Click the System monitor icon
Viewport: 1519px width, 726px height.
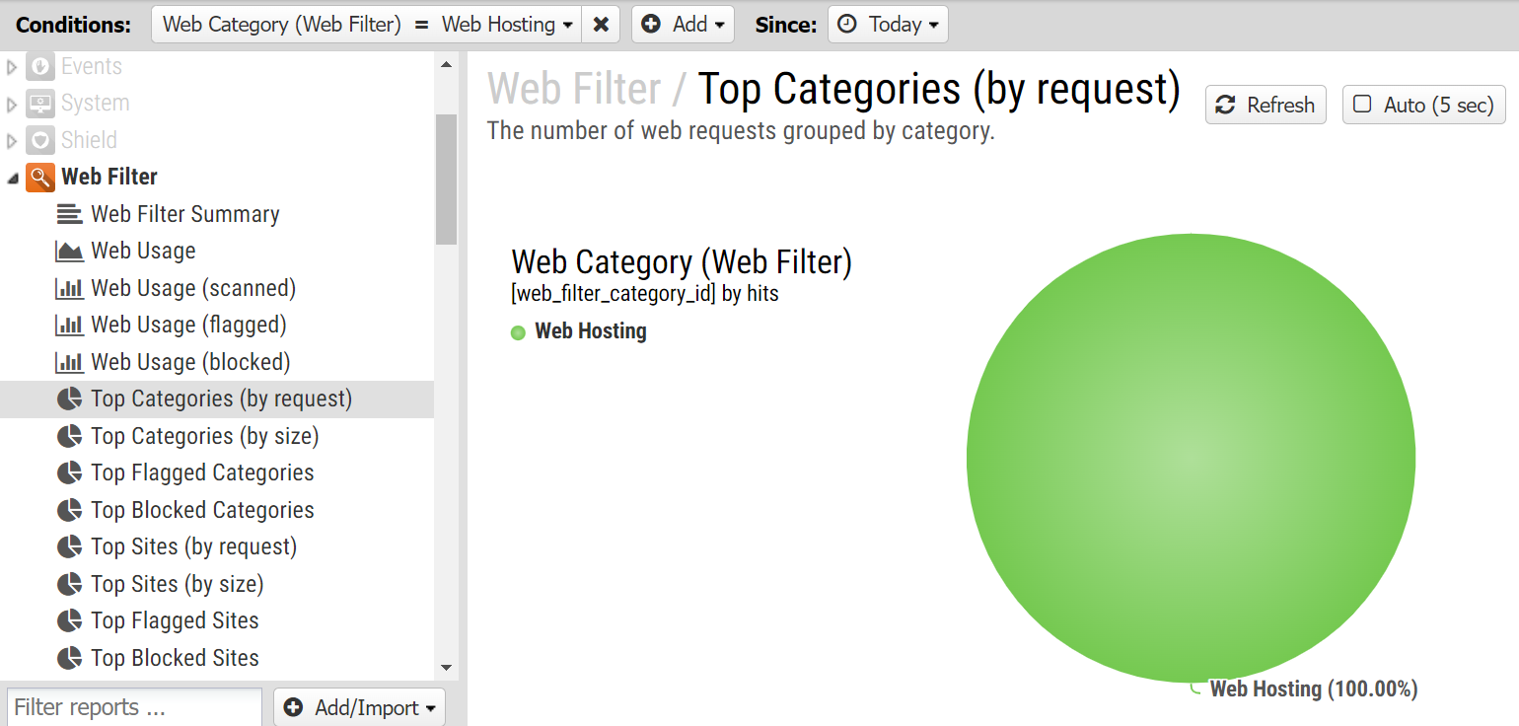(40, 104)
